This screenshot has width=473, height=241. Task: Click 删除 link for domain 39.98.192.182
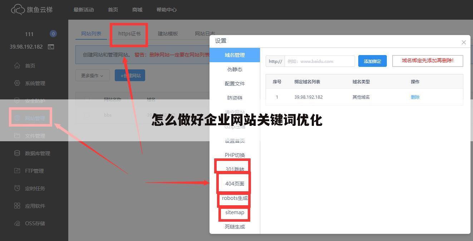click(x=415, y=97)
